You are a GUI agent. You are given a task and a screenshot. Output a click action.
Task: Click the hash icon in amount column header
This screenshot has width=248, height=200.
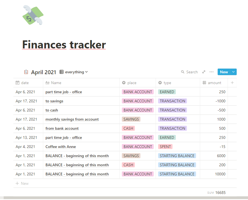[x=205, y=83]
